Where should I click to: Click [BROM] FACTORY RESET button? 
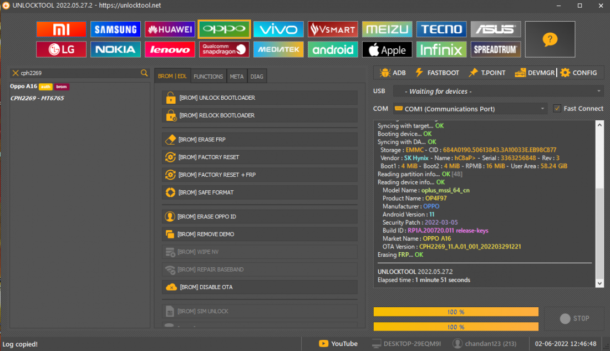point(260,157)
